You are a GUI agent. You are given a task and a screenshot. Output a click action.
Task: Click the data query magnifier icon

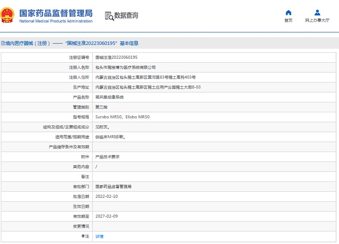110,16
